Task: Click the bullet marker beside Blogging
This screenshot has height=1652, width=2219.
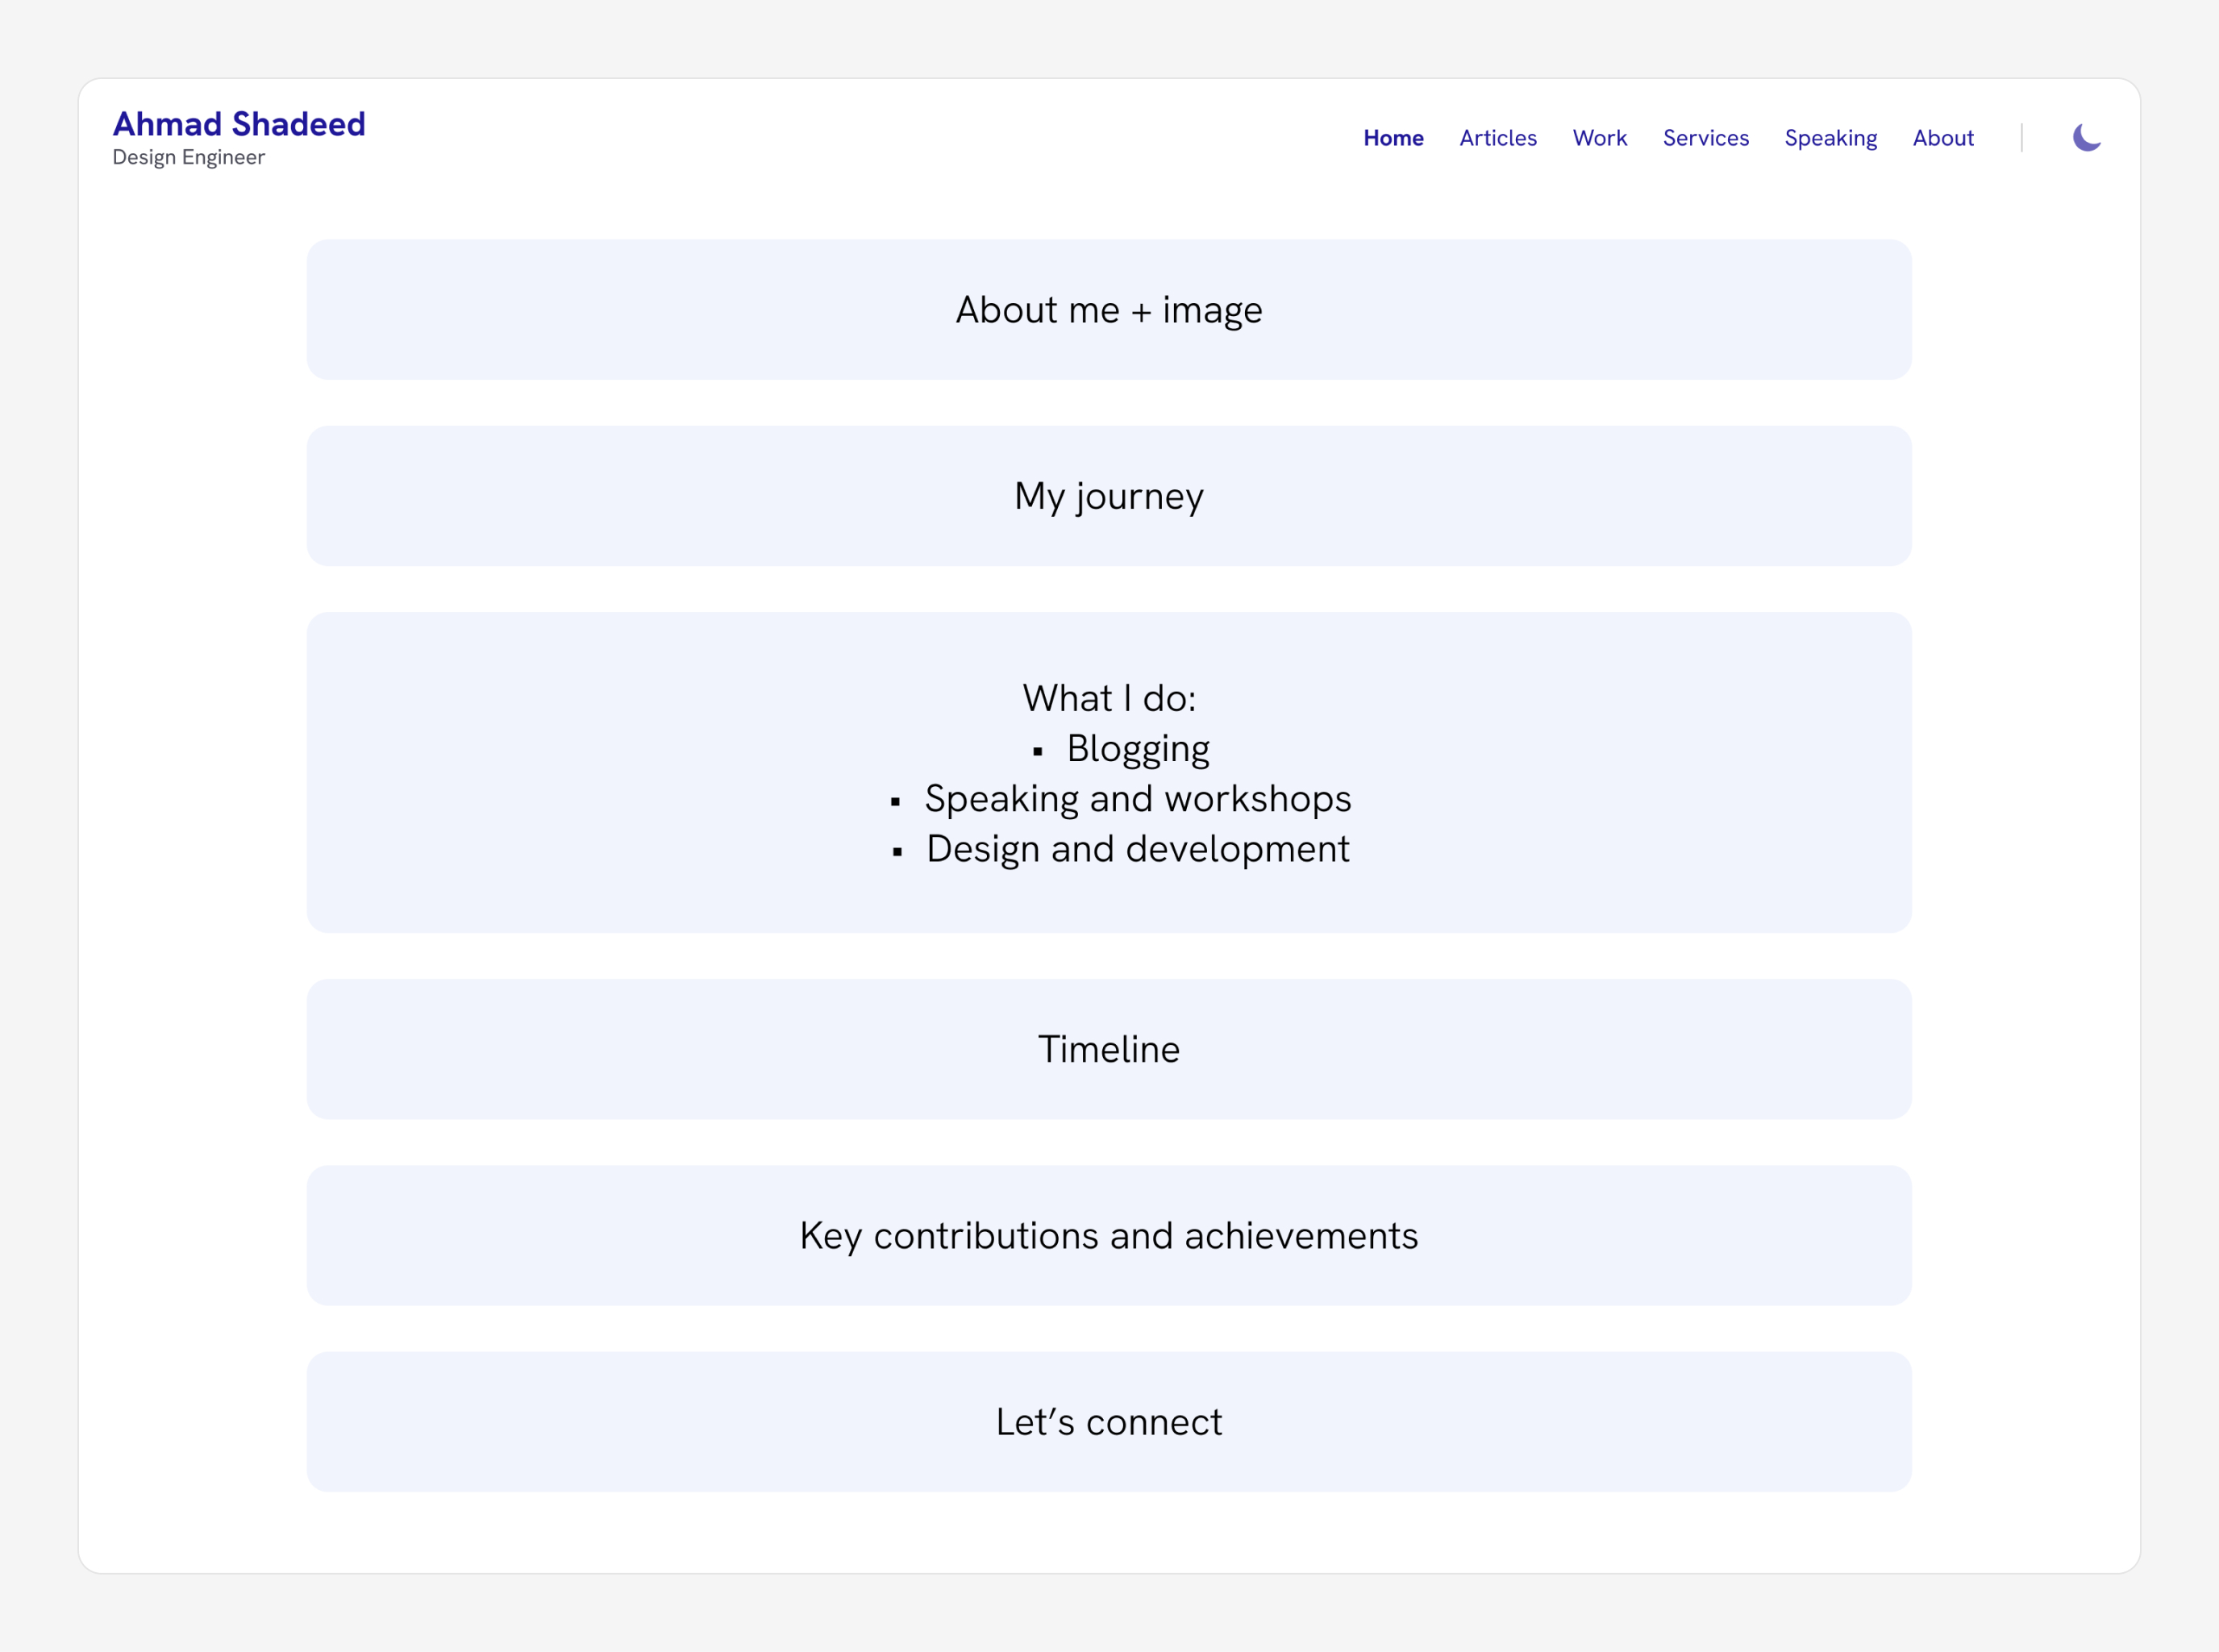Action: [x=1038, y=751]
